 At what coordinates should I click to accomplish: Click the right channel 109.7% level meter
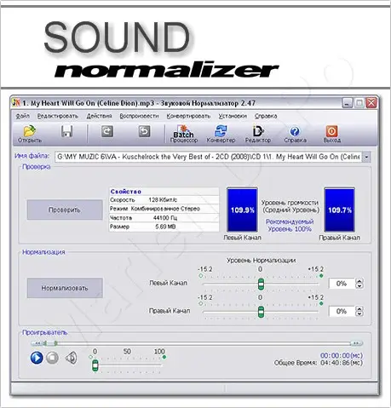coord(340,210)
